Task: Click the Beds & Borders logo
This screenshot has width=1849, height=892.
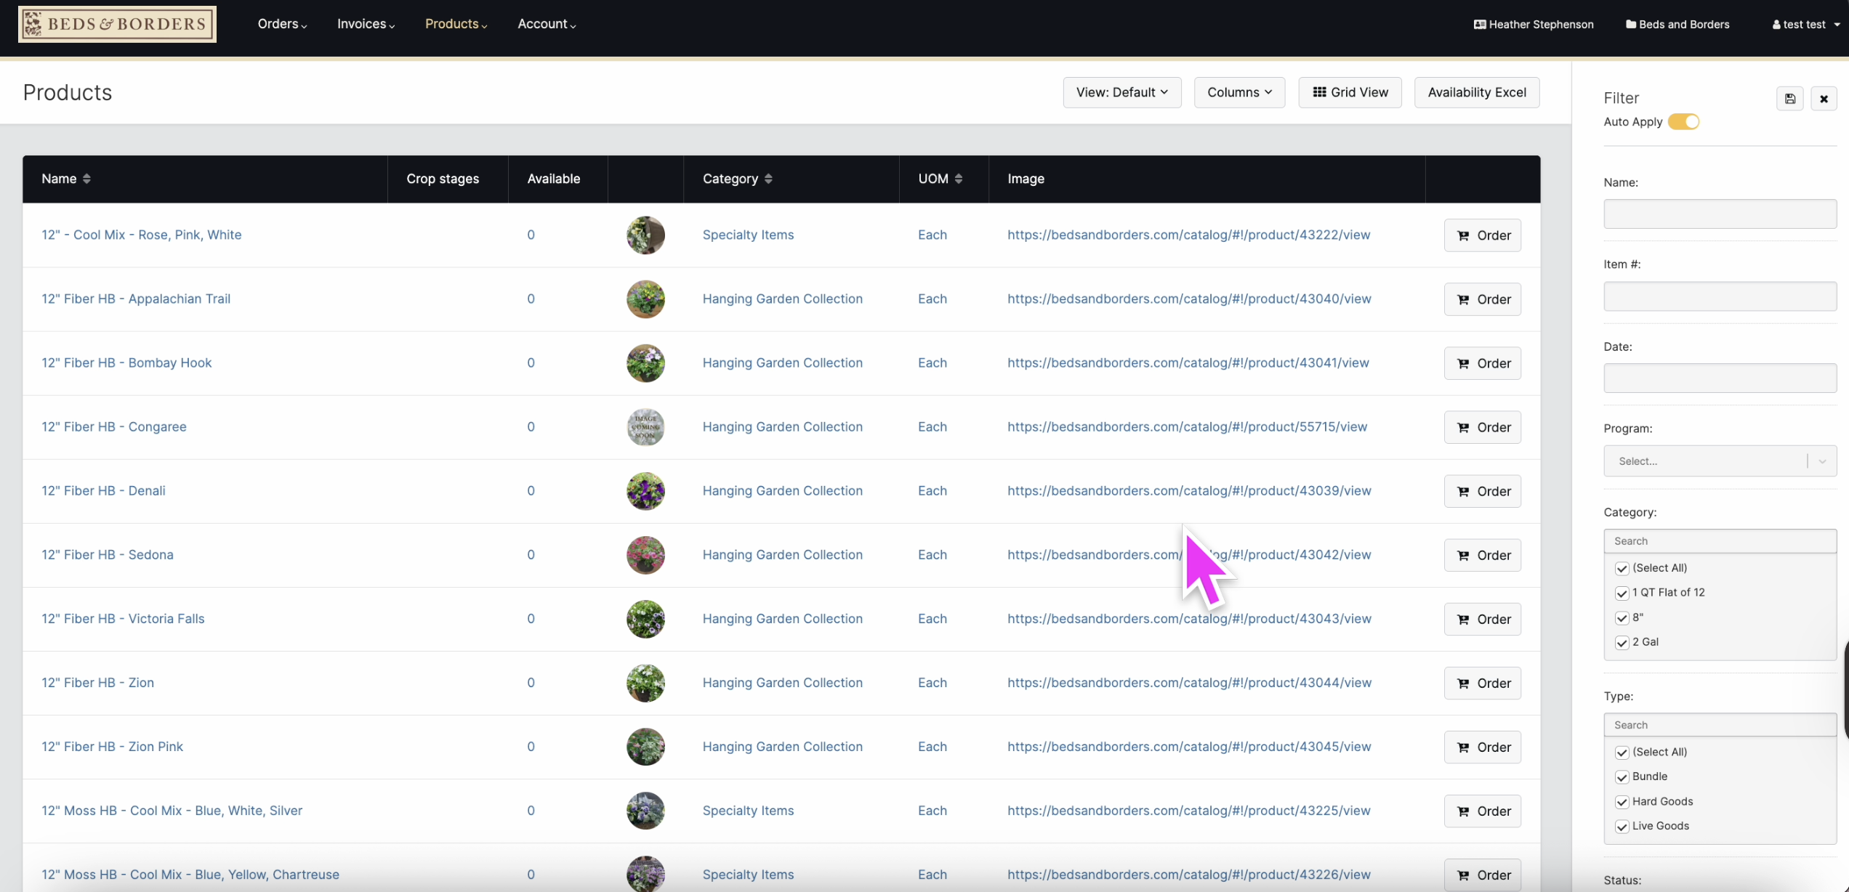Action: pos(117,24)
